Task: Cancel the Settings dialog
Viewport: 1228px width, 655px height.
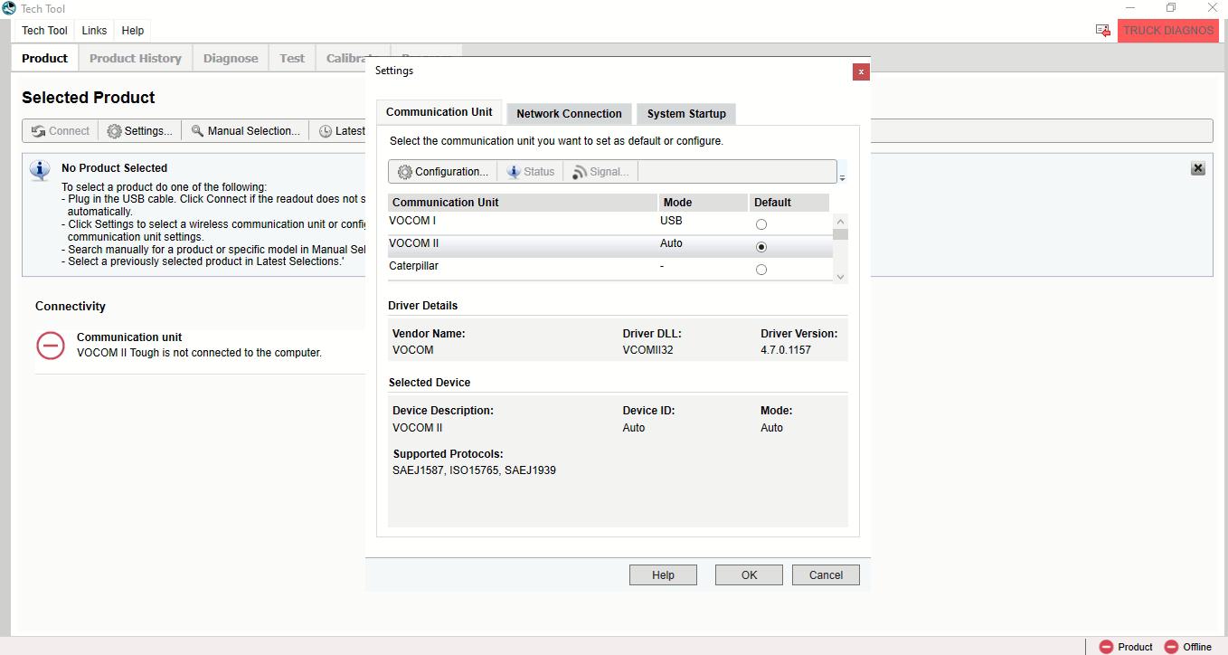Action: [x=826, y=574]
